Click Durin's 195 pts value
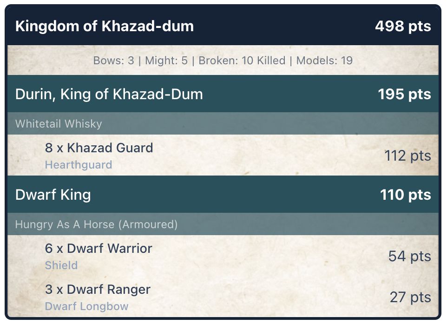Screen dimensions: 447x325 [404, 94]
